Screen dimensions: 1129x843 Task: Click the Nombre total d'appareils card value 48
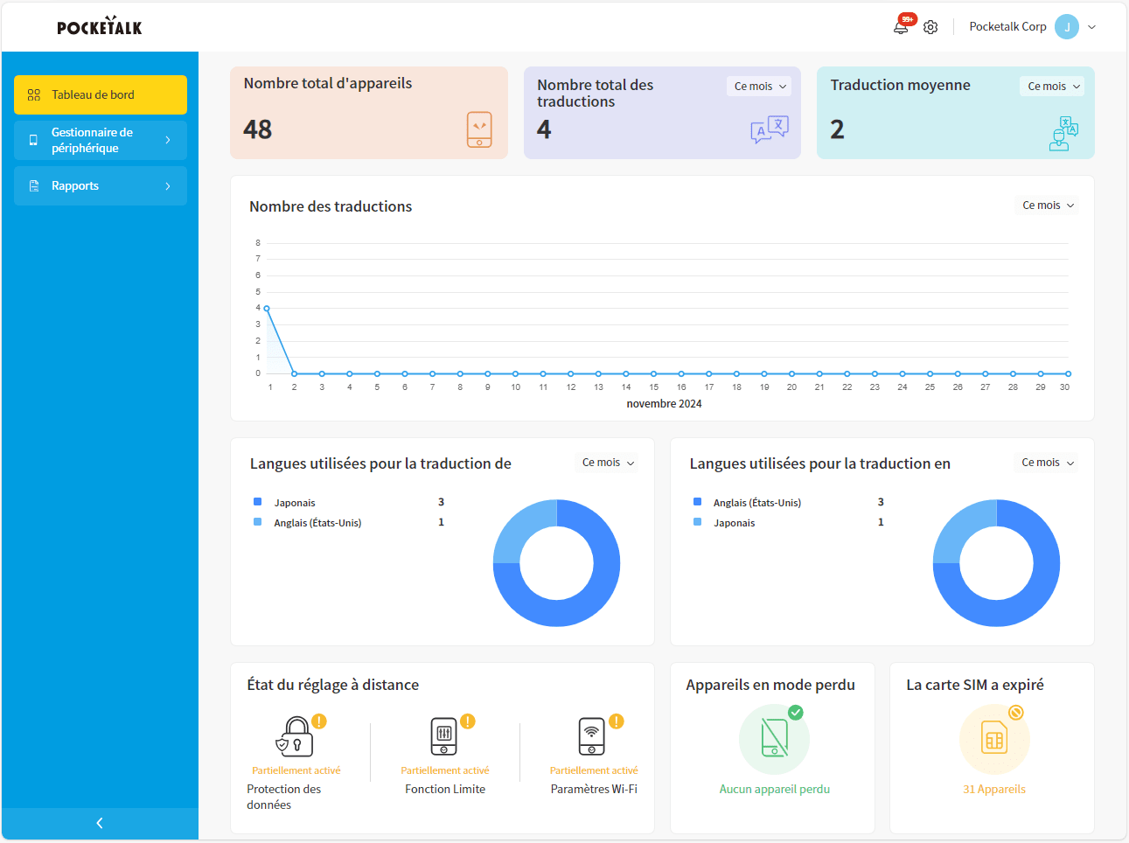(x=258, y=129)
